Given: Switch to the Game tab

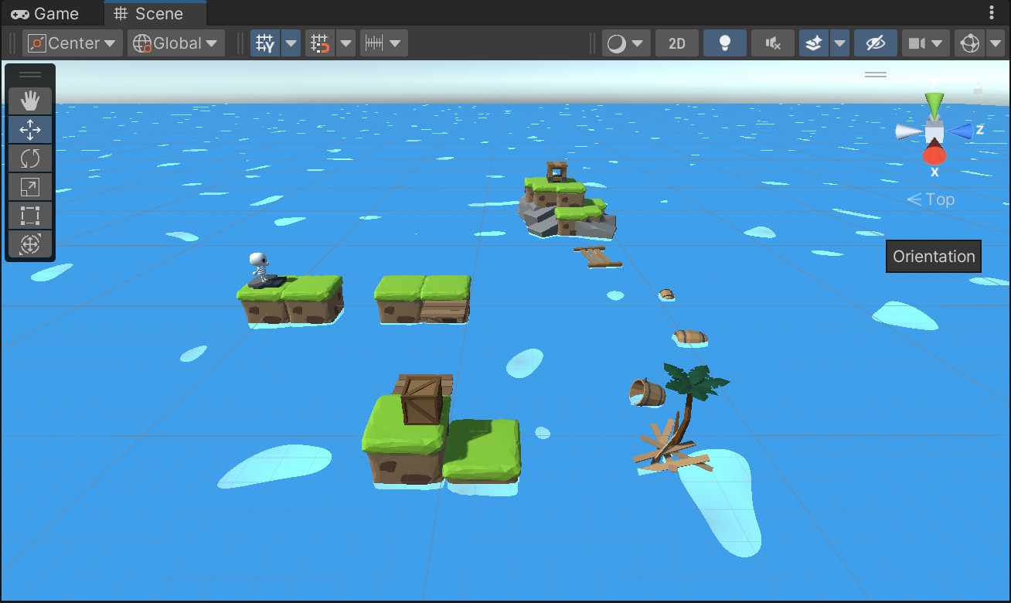Looking at the screenshot, I should pos(45,13).
